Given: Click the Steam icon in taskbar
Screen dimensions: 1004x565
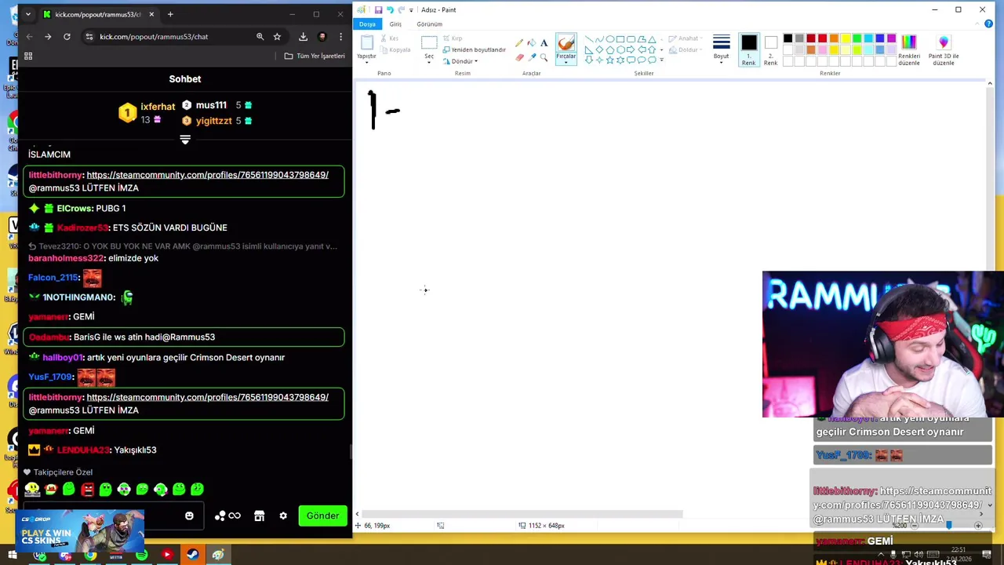Looking at the screenshot, I should [x=192, y=555].
